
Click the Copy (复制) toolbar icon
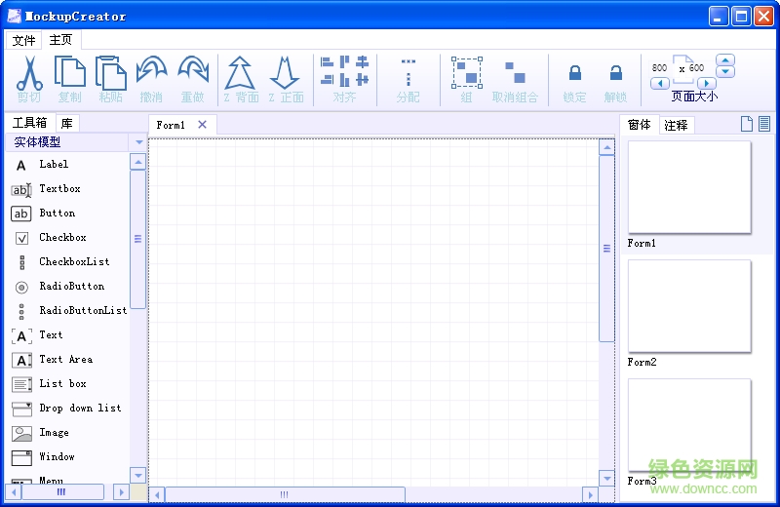click(70, 73)
